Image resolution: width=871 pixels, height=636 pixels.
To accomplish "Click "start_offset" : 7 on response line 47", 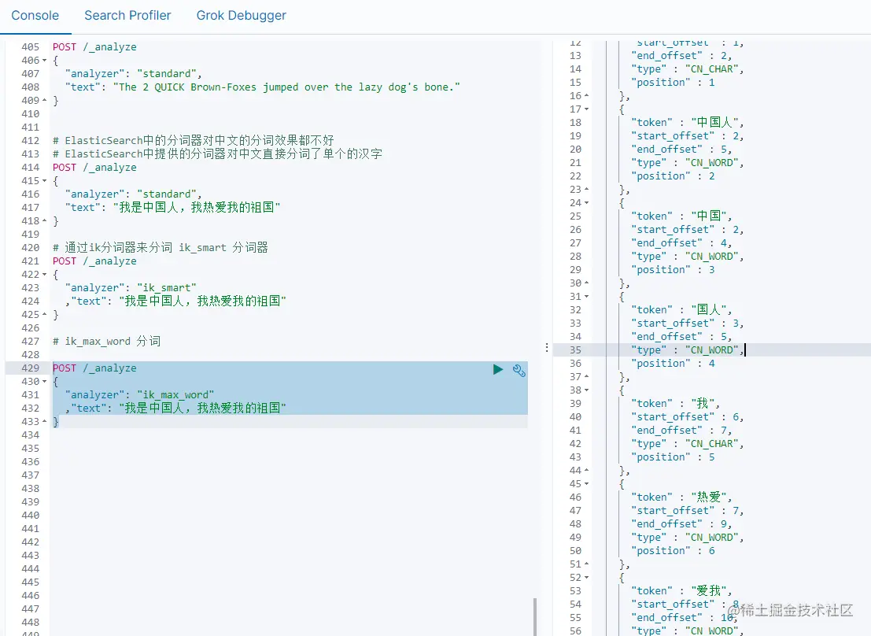I will pos(687,510).
